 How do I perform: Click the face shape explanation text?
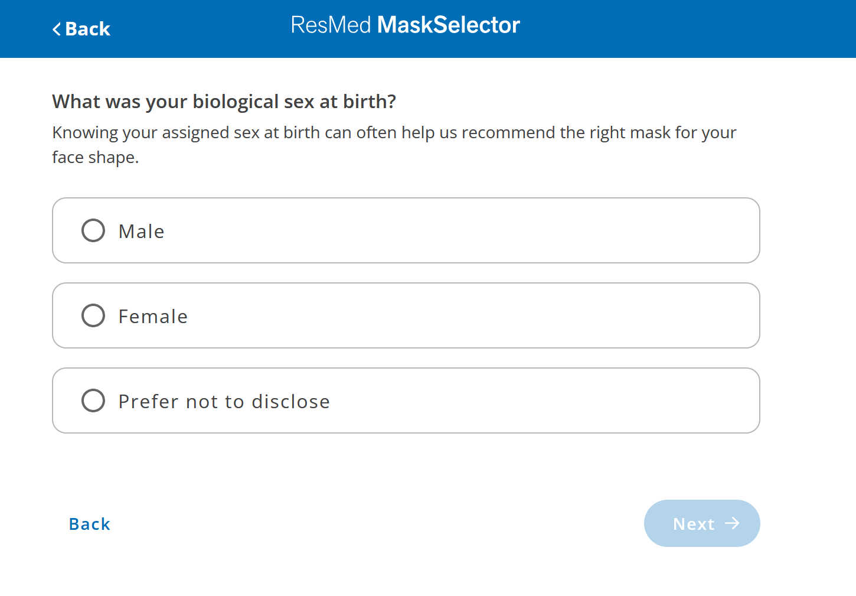pyautogui.click(x=394, y=144)
